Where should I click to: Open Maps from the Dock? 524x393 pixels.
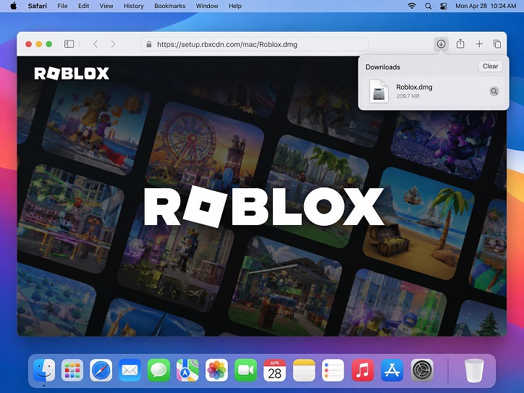click(187, 370)
